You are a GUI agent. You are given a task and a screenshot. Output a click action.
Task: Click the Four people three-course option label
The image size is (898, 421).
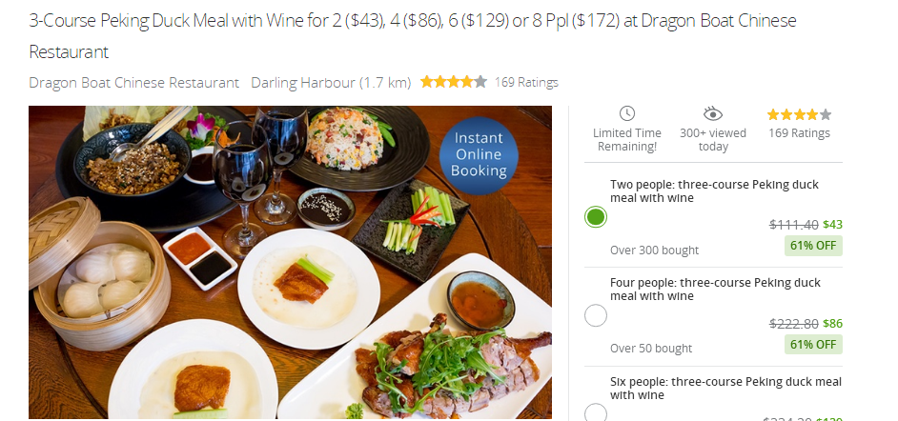click(715, 289)
